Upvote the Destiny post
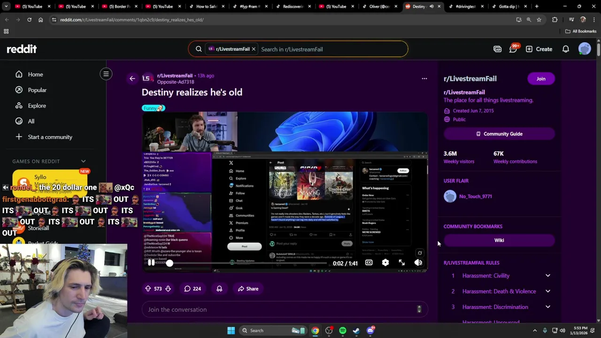Screen dimensions: 601x338 [x=148, y=289]
